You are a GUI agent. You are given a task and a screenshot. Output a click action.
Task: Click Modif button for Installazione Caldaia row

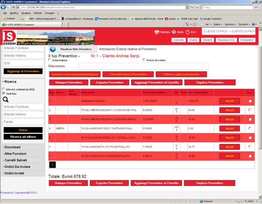229,101
